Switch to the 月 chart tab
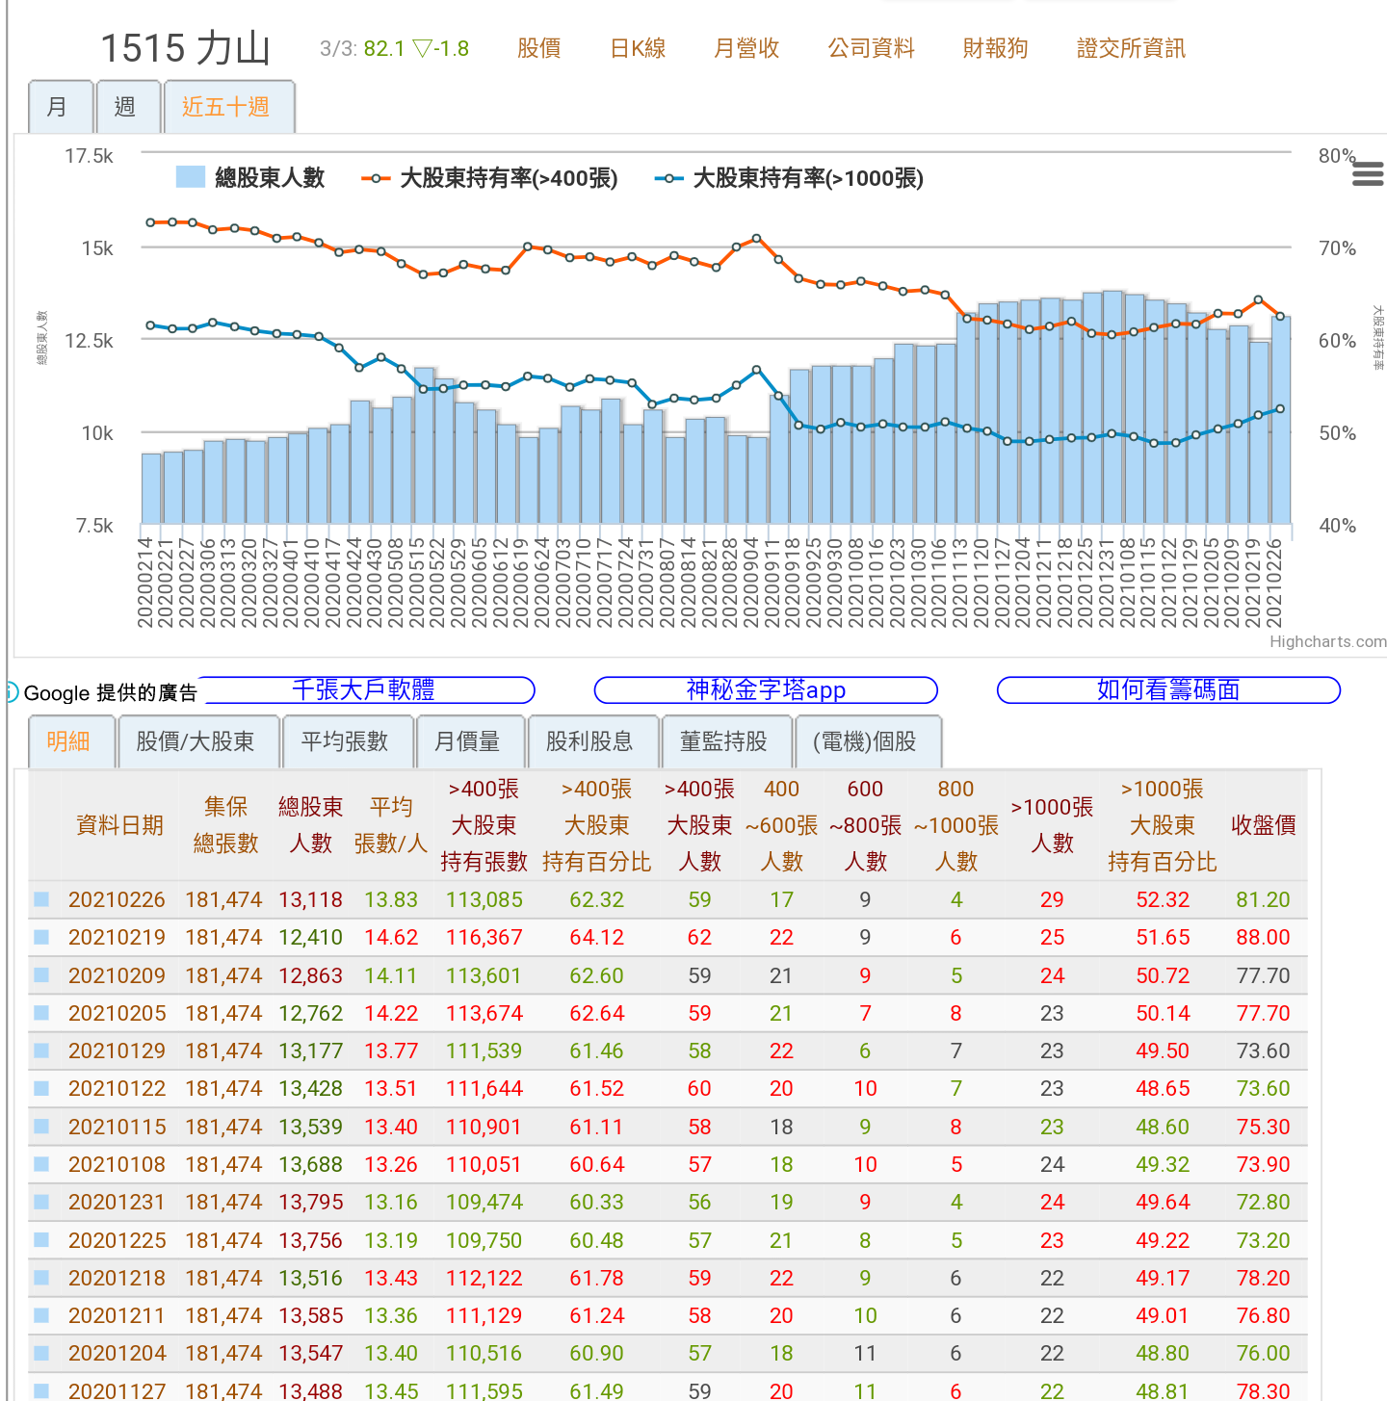This screenshot has height=1401, width=1387. coord(59,107)
